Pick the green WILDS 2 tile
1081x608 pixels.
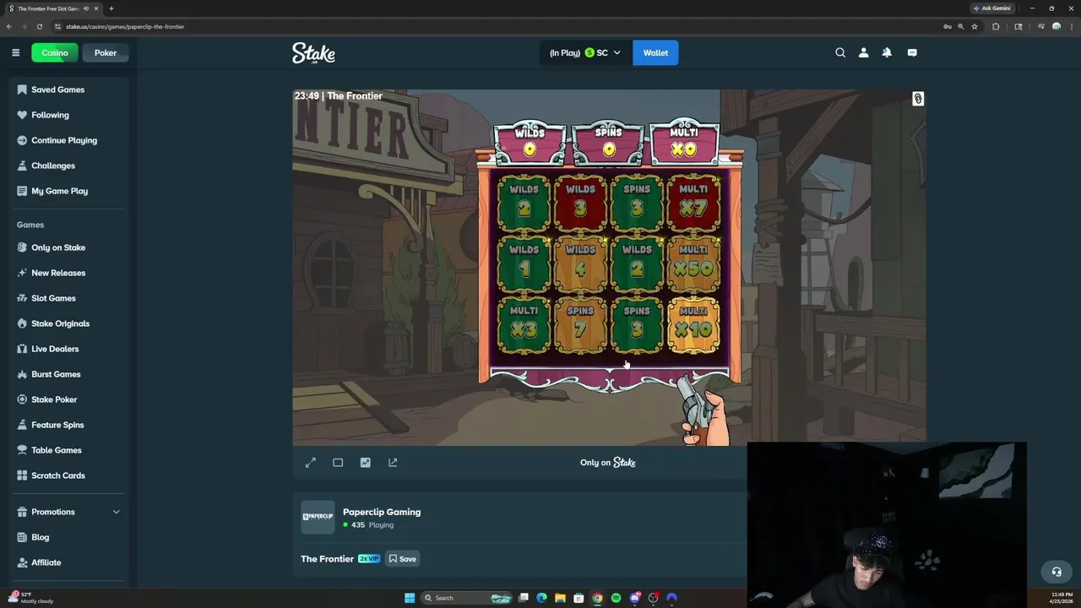524,204
